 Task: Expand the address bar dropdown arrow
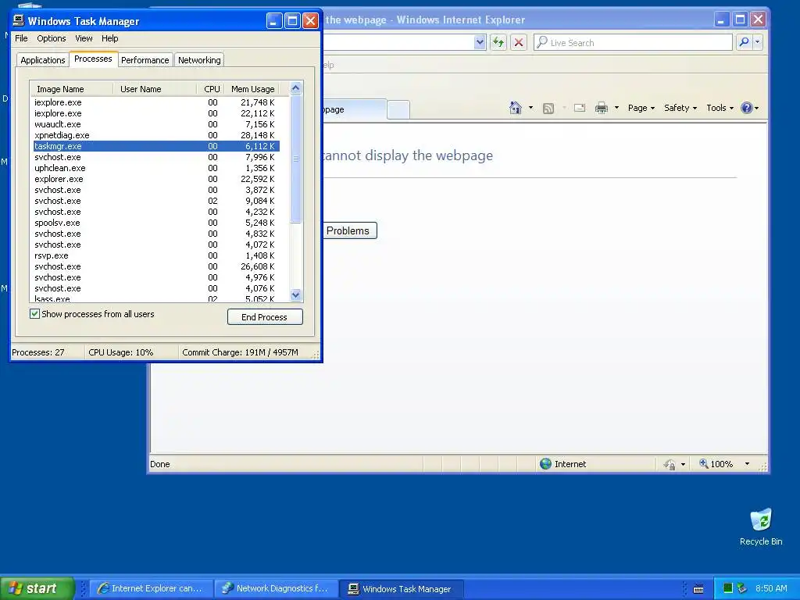click(x=480, y=42)
